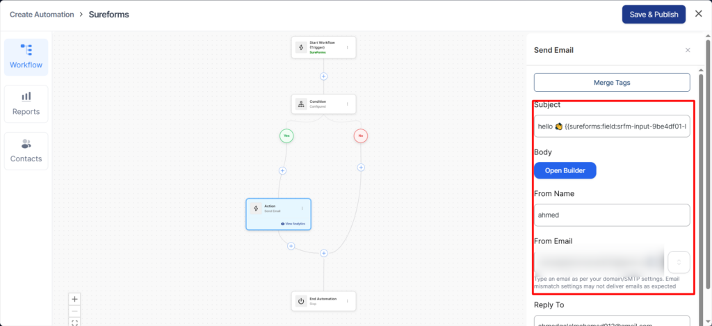
Task: Zoom in on the workflow canvas
Action: (75, 298)
